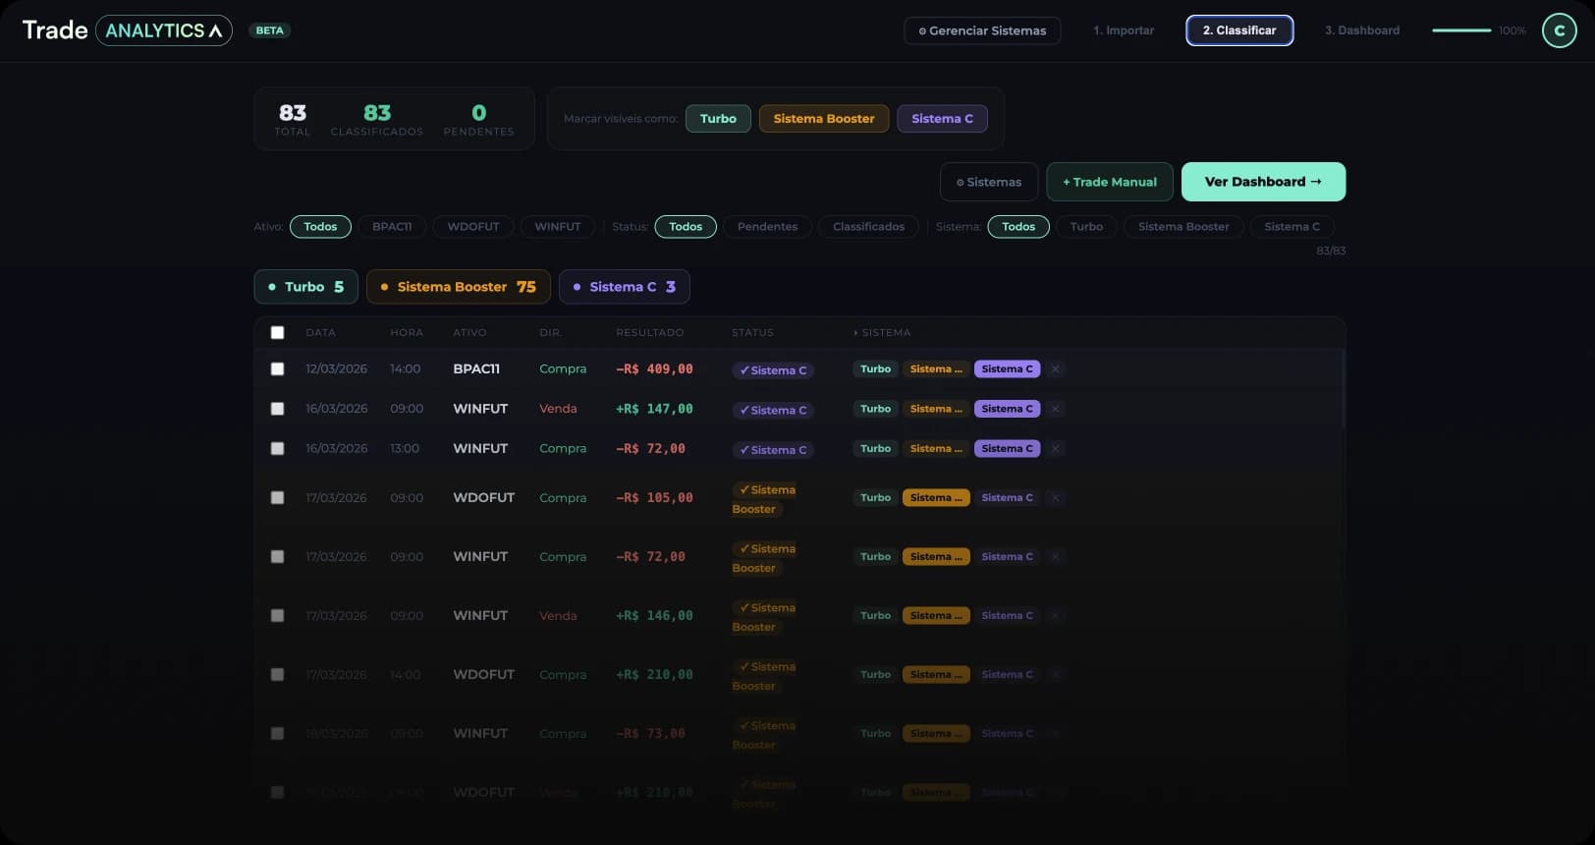Assign Sistema C to WINFUT +R$ 147,00 row
Screen dimensions: 1595x845
click(1007, 409)
